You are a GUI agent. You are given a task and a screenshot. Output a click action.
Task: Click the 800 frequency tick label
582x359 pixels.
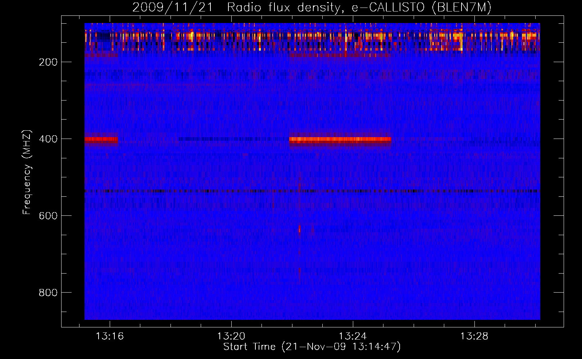pyautogui.click(x=48, y=293)
